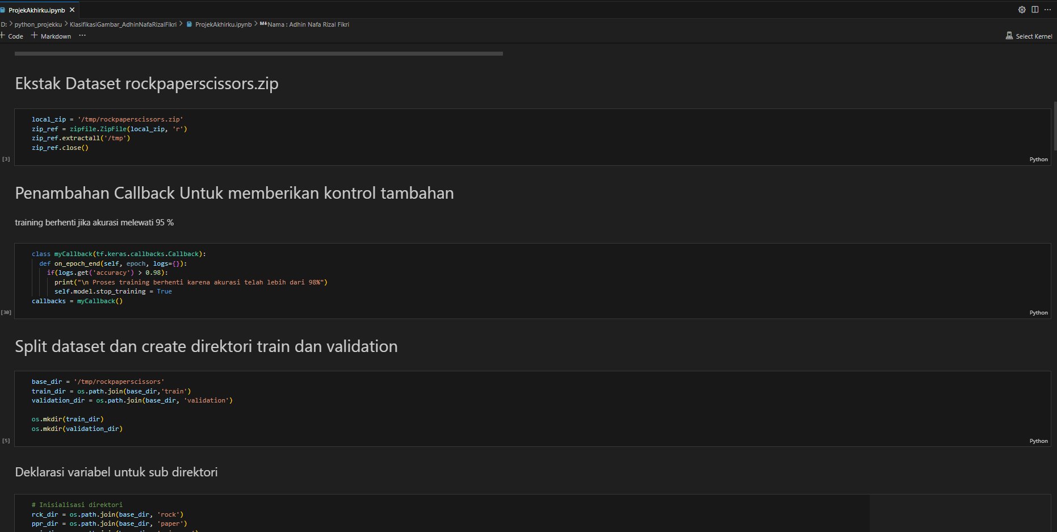Click the plus icon beside Code
Viewport: 1057px width, 532px height.
coord(3,36)
